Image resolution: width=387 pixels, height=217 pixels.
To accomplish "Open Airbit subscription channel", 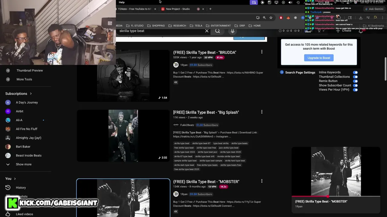I will pos(20,111).
